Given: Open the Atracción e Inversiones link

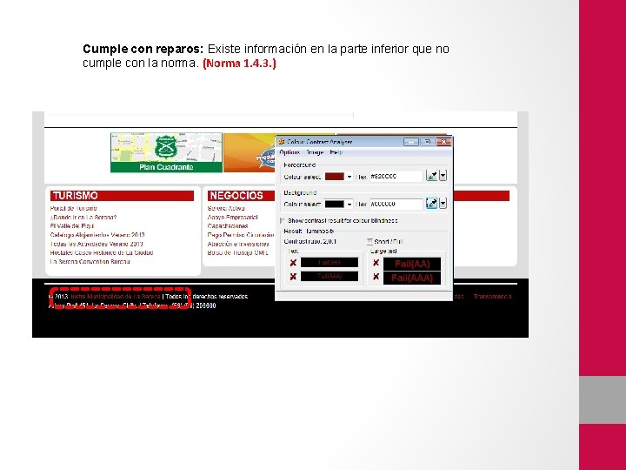Looking at the screenshot, I should [238, 244].
